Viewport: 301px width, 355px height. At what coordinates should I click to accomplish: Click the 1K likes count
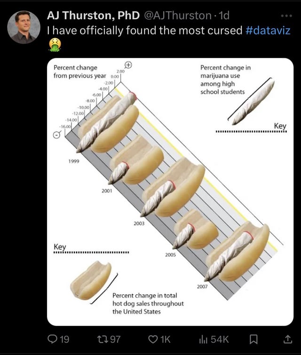tap(165, 339)
